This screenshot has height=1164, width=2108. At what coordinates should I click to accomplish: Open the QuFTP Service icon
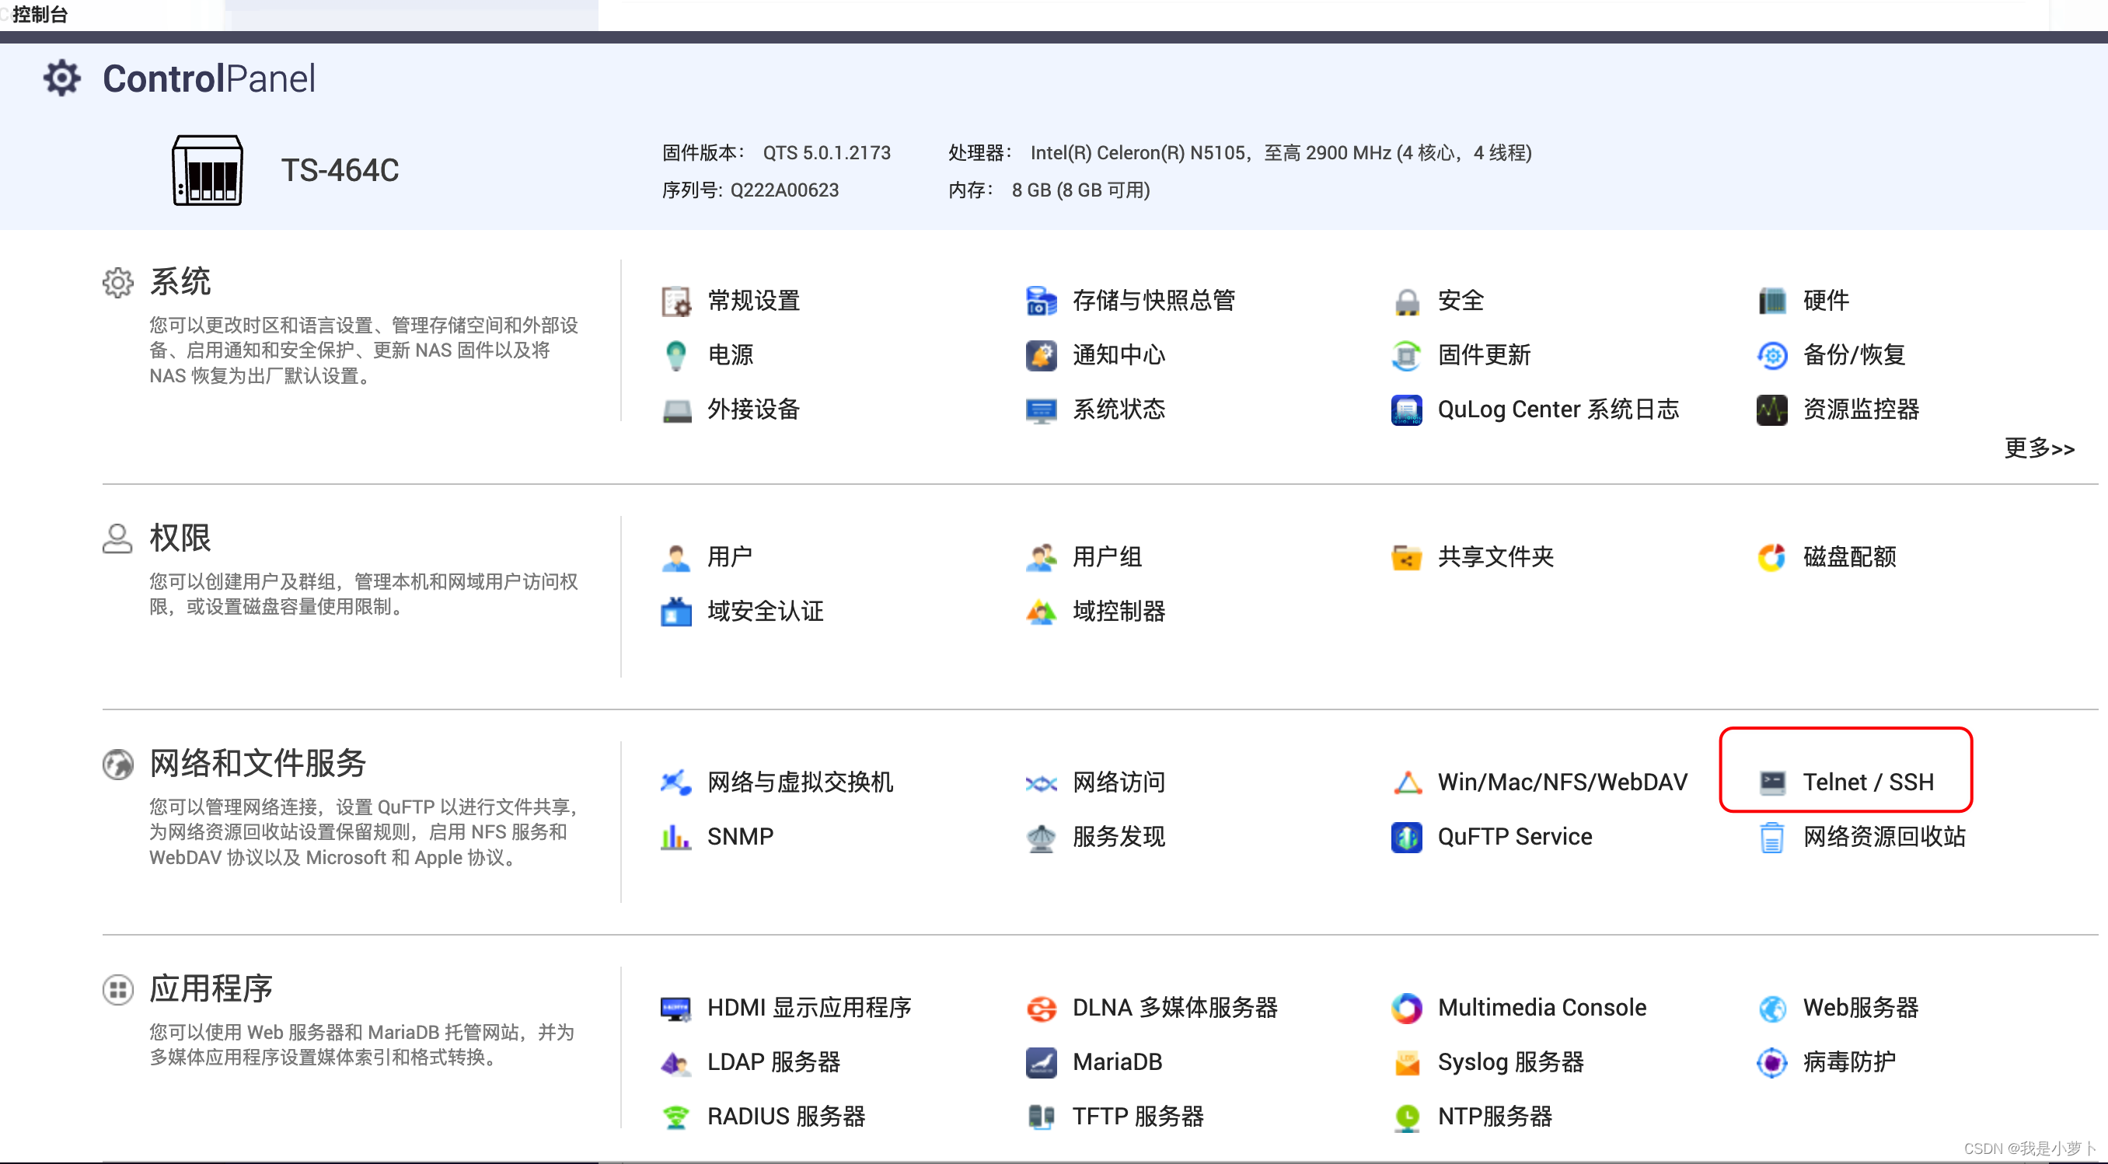tap(1407, 837)
